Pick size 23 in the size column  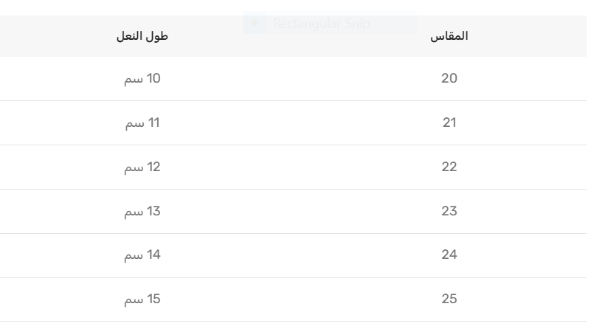[449, 211]
